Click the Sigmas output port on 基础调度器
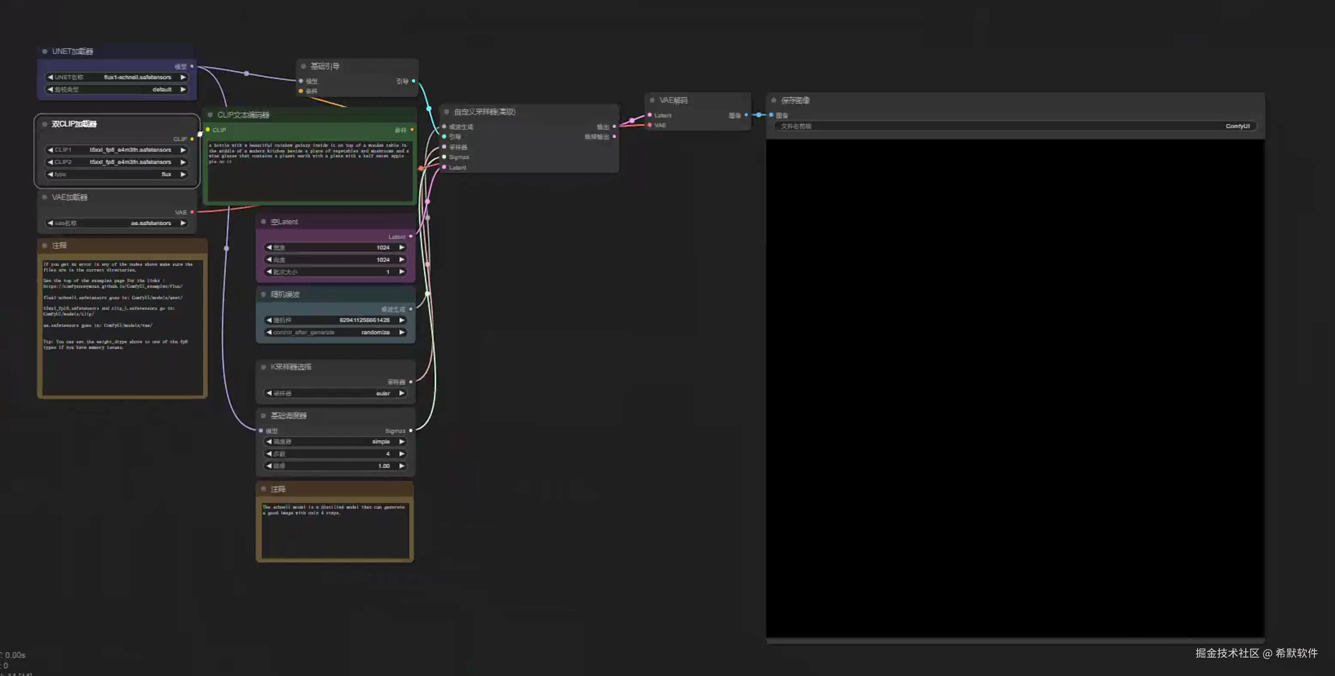 (410, 431)
